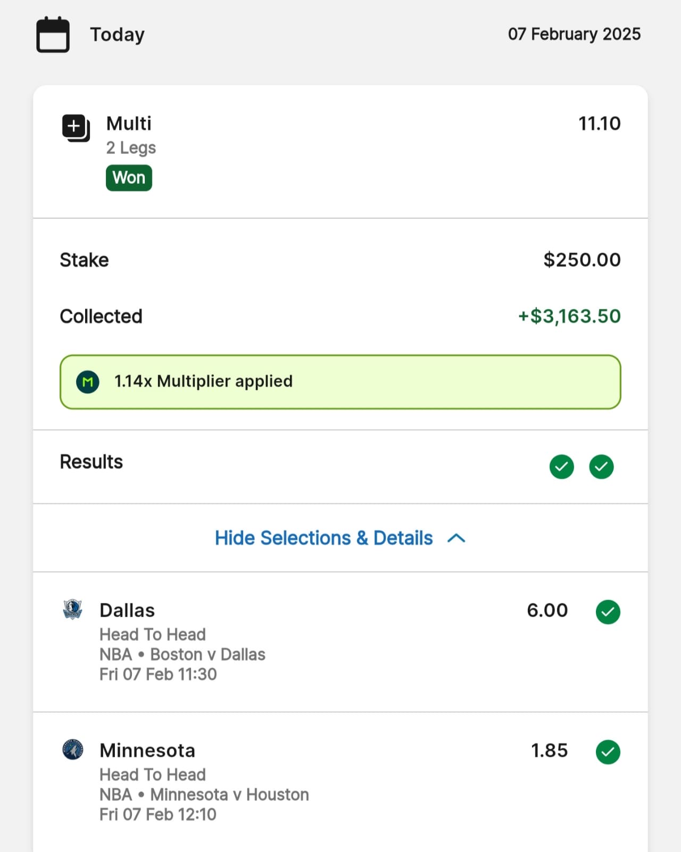Tap the Multi odds value 11.10
Viewport: 681px width, 852px height.
(600, 124)
